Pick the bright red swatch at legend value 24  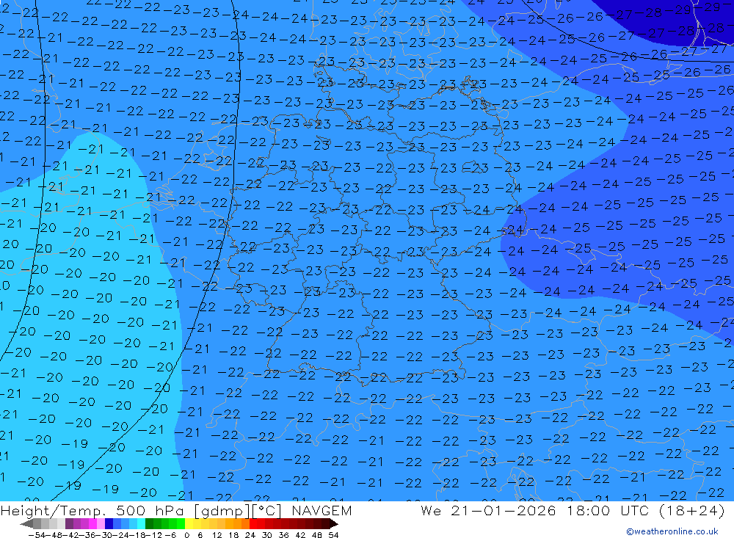pyautogui.click(x=253, y=523)
